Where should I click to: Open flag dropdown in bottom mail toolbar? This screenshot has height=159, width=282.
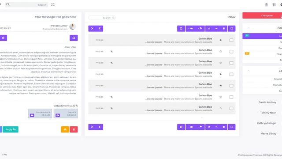click(x=200, y=127)
